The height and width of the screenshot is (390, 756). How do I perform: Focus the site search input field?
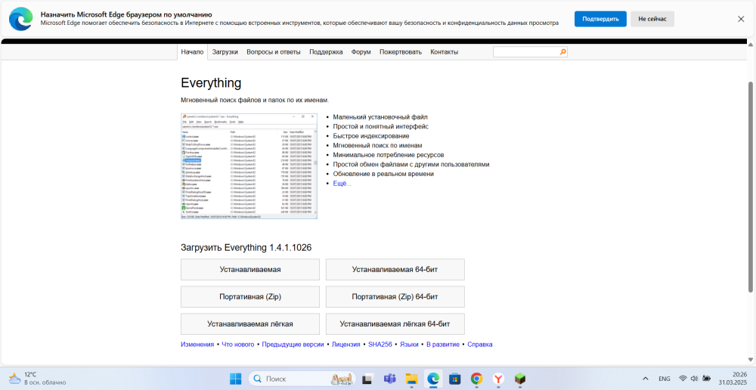(526, 52)
